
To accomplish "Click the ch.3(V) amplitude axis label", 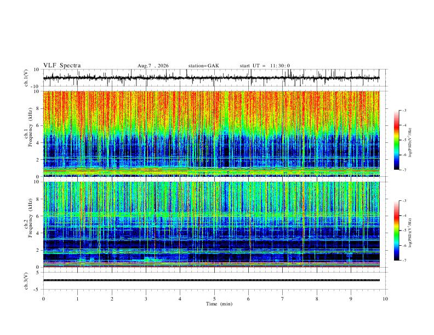I will (26, 281).
